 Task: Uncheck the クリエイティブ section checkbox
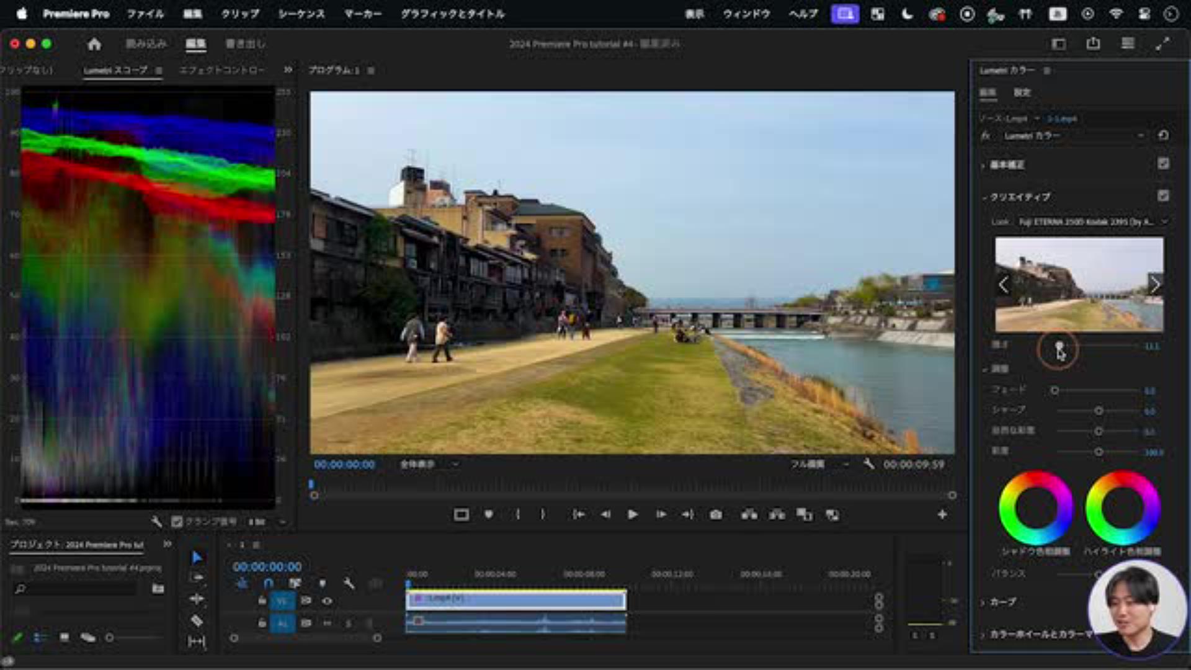pyautogui.click(x=1163, y=196)
